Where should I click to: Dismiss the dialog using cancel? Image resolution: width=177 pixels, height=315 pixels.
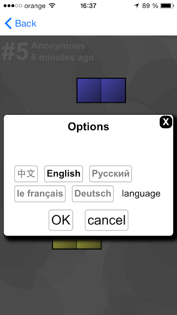click(x=106, y=220)
